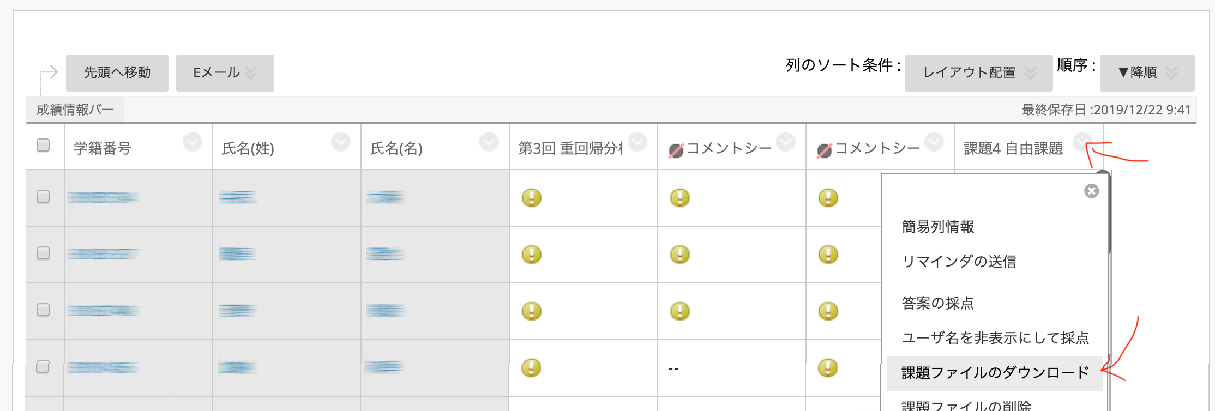This screenshot has height=411, width=1215.
Task: Click needs-grading icon in fourth row of 第3回 column
Action: tap(531, 367)
